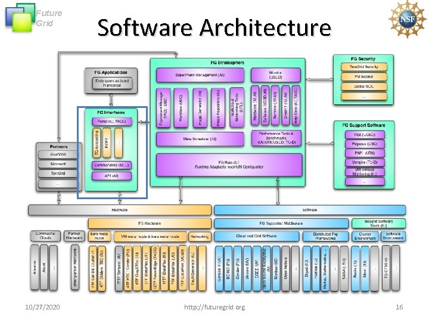Screen dimensions: 429x322
Task: Click the "Early users as listed in proposal" box
Action: [112, 83]
